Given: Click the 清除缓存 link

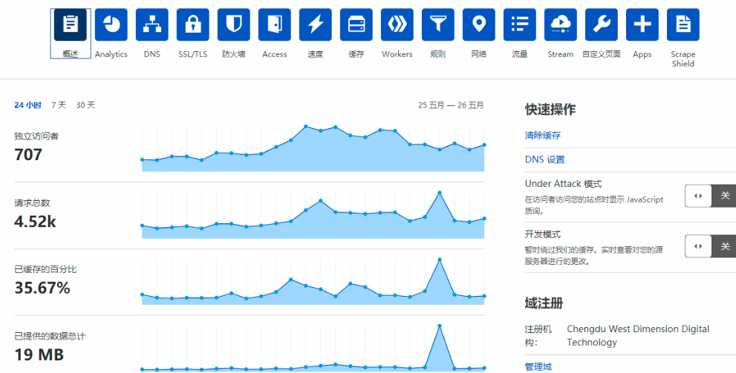Looking at the screenshot, I should tap(543, 136).
